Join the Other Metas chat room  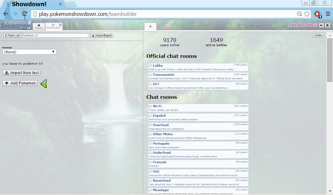coord(198,136)
